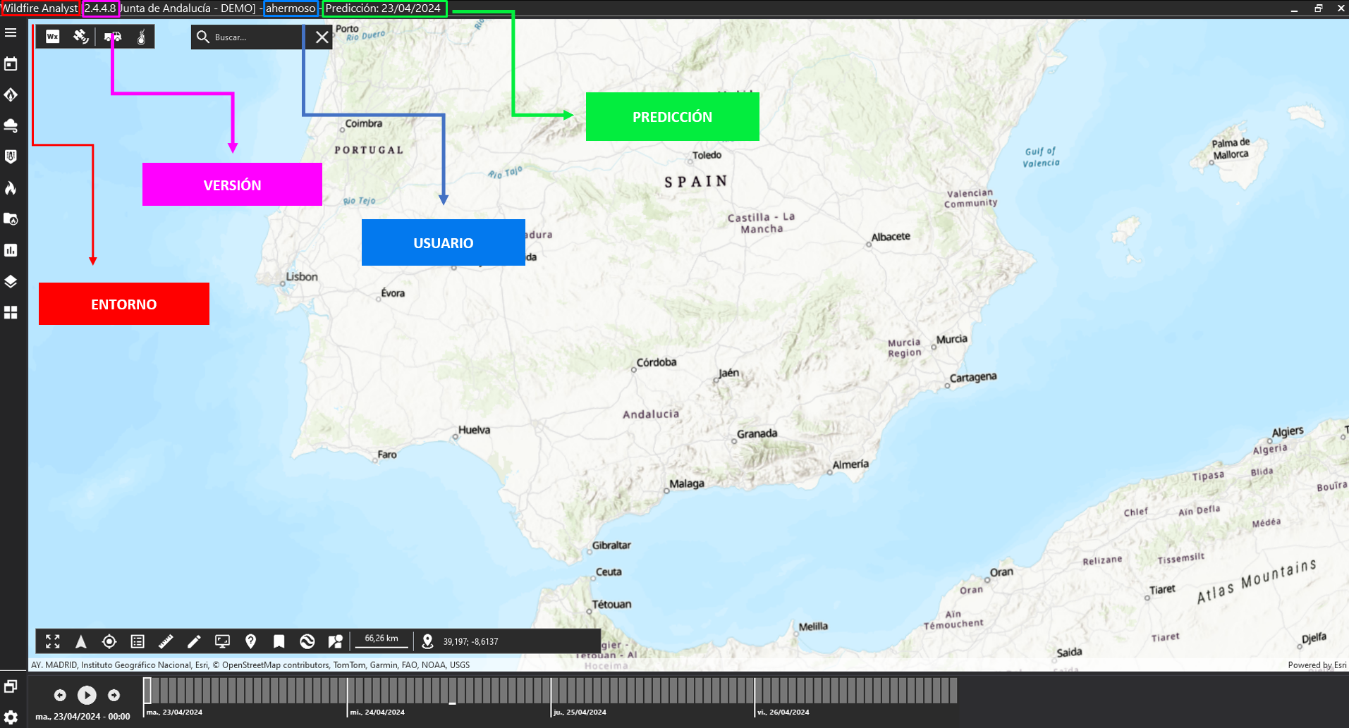Open the map layers panel
Viewport: 1349px width, 728px height.
pos(11,281)
